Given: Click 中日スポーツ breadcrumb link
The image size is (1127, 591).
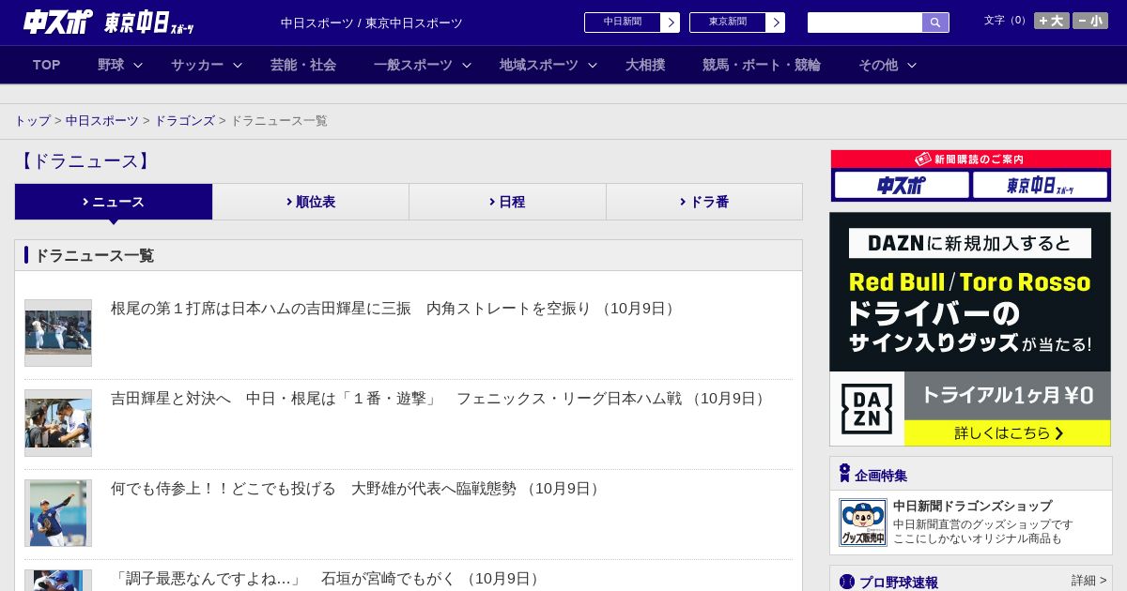Looking at the screenshot, I should [x=102, y=121].
